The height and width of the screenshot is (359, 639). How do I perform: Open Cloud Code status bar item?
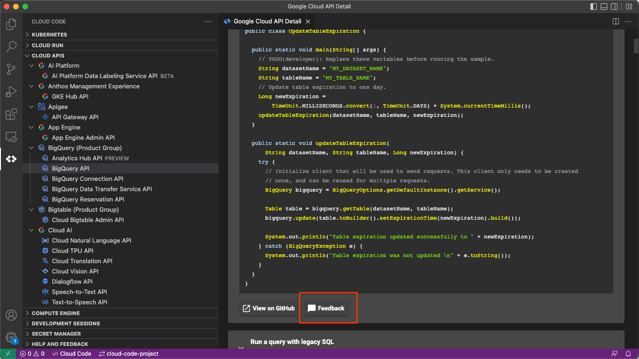(72, 354)
